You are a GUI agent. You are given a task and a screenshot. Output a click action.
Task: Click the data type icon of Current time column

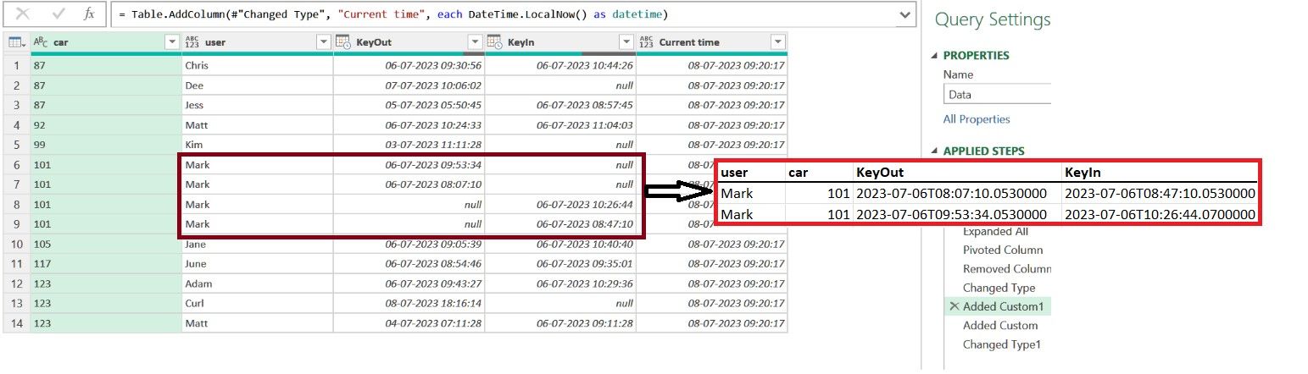pos(646,41)
